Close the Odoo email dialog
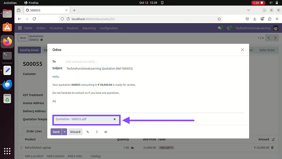 (x=243, y=50)
